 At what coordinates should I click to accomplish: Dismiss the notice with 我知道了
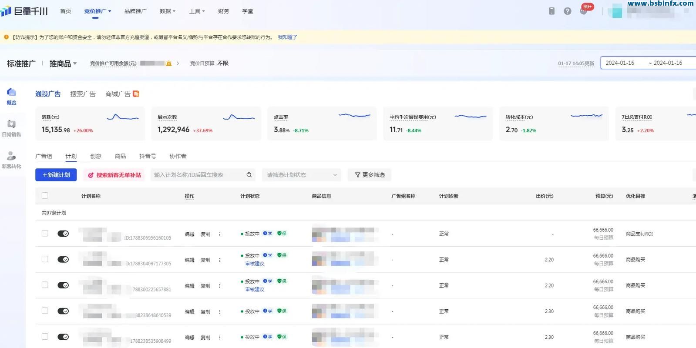287,37
